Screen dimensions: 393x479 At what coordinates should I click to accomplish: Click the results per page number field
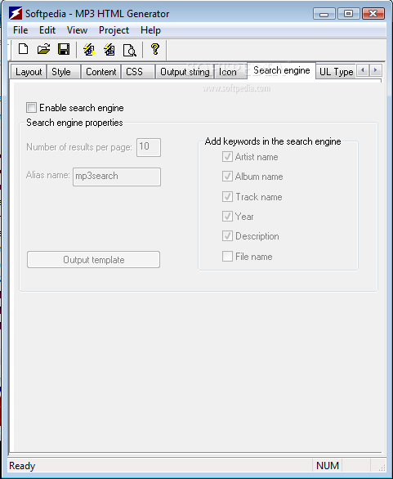pyautogui.click(x=149, y=148)
